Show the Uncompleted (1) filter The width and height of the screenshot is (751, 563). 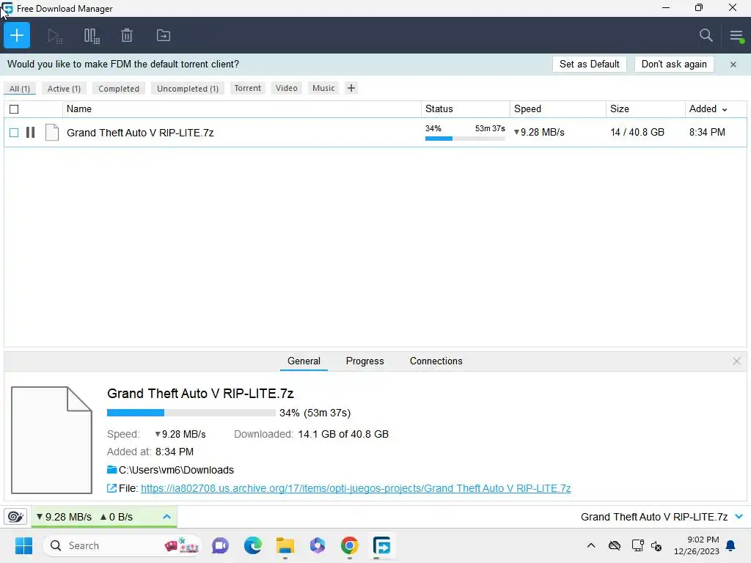[188, 89]
